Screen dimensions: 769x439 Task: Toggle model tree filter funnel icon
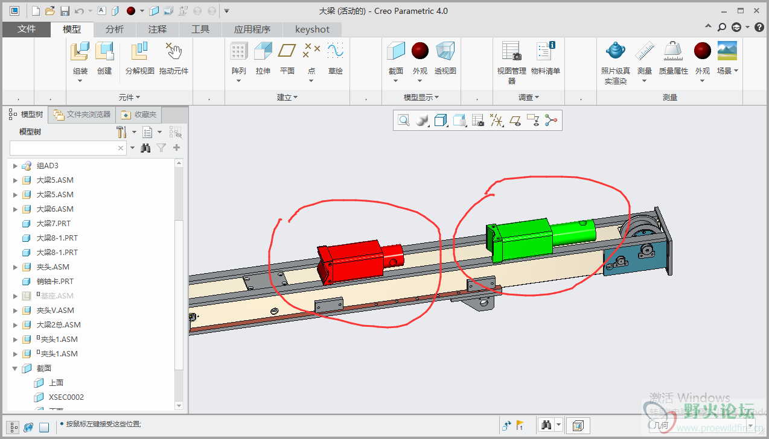161,148
